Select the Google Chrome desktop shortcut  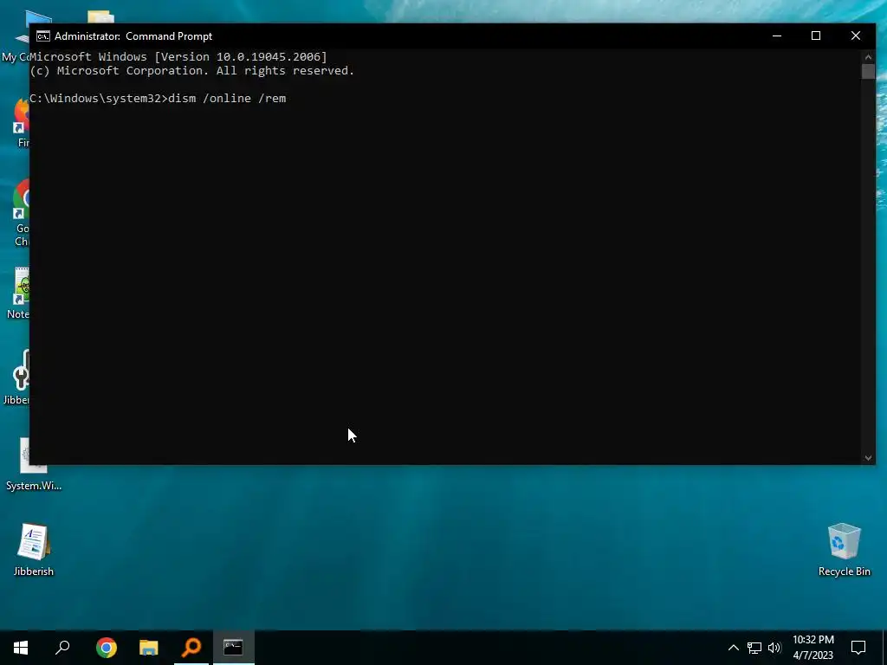(22, 213)
